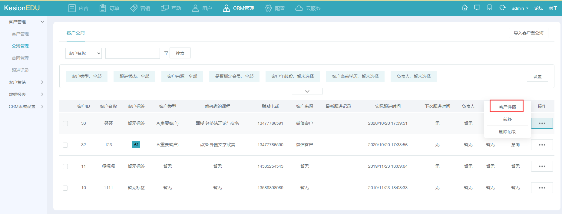Choose 客户详情 from the context menu
The image size is (562, 214).
(507, 107)
